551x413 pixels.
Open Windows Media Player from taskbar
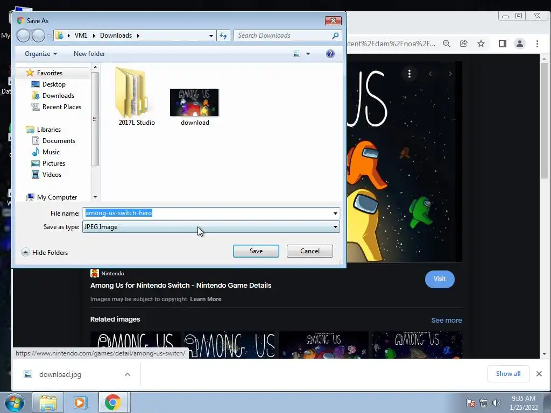coord(80,402)
